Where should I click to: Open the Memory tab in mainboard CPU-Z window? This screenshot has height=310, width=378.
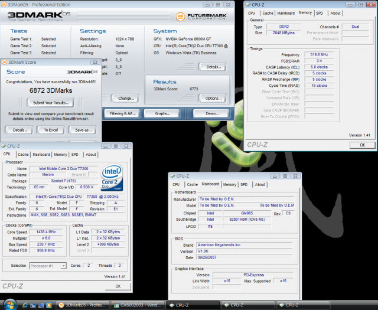[x=230, y=184]
